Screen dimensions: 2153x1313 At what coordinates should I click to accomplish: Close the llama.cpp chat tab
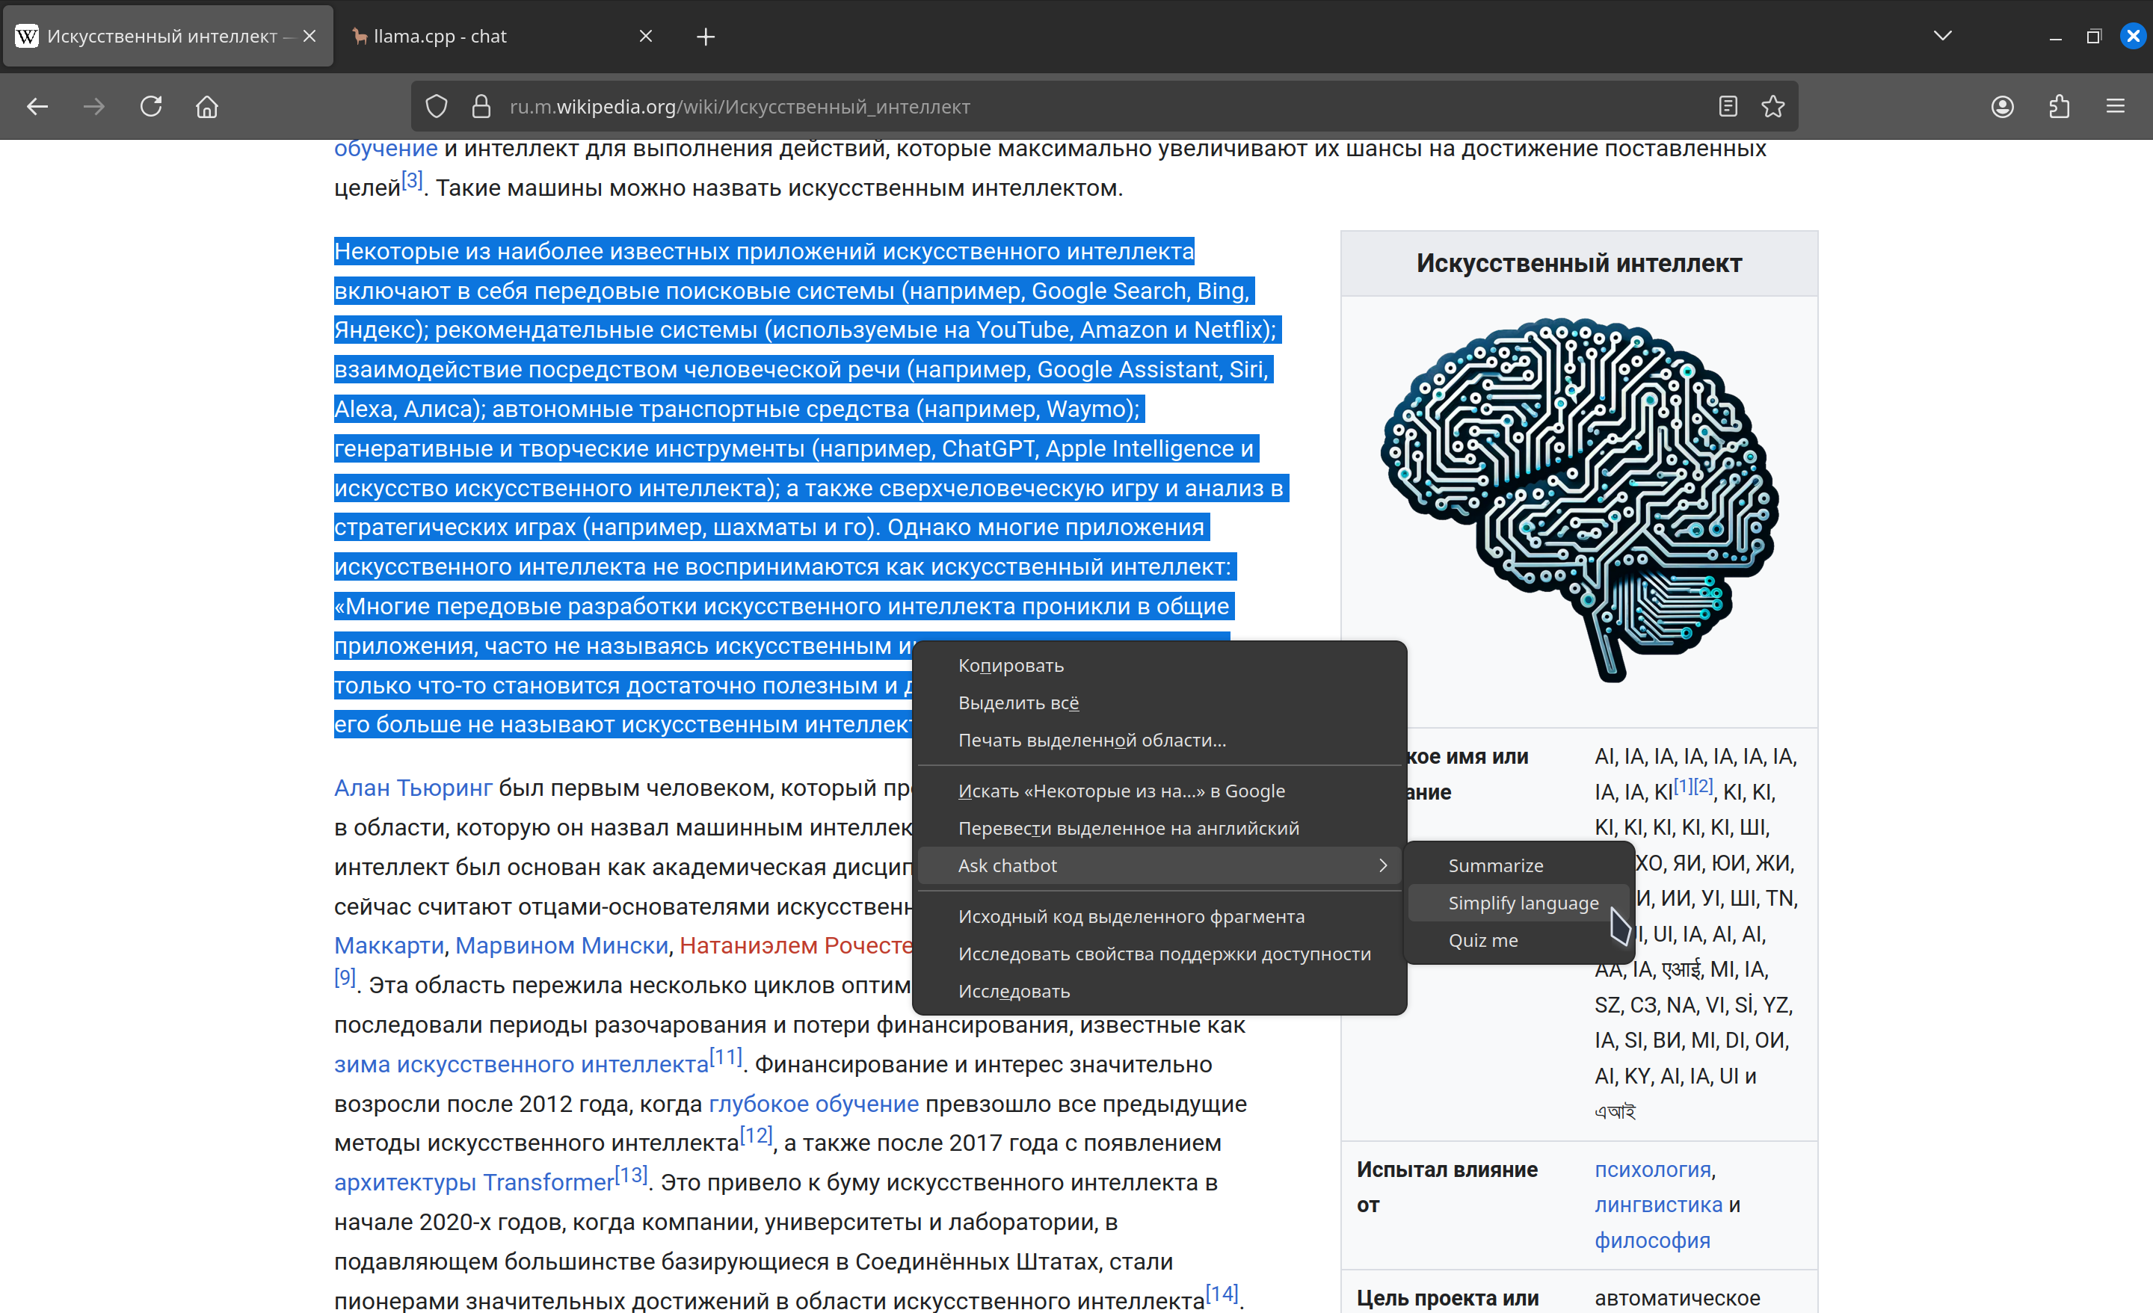pos(646,37)
